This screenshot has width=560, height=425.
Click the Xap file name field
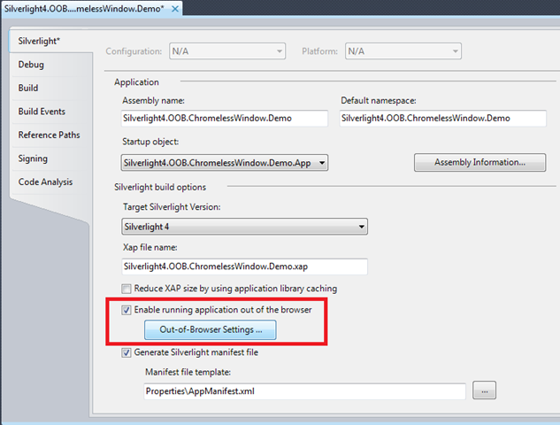click(x=245, y=267)
